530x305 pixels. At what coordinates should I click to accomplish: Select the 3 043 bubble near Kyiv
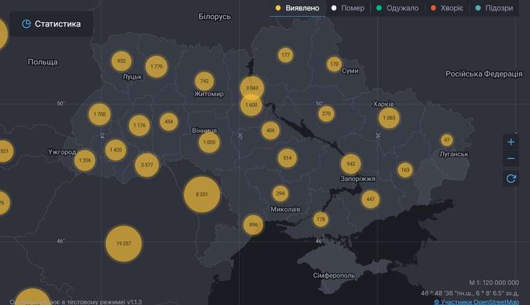pyautogui.click(x=252, y=88)
